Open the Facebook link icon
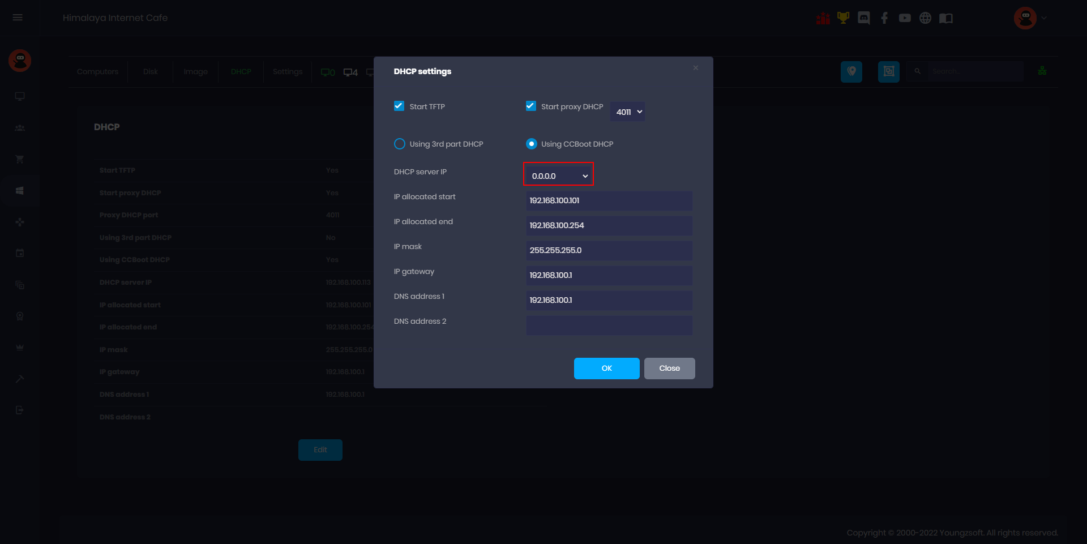This screenshot has width=1087, height=544. click(x=884, y=18)
